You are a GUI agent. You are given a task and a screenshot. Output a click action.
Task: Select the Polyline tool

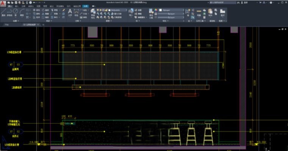point(10,12)
